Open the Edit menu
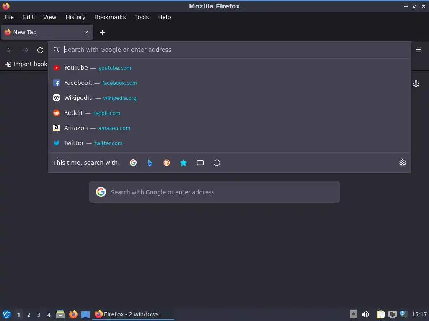Image resolution: width=429 pixels, height=321 pixels. (28, 17)
